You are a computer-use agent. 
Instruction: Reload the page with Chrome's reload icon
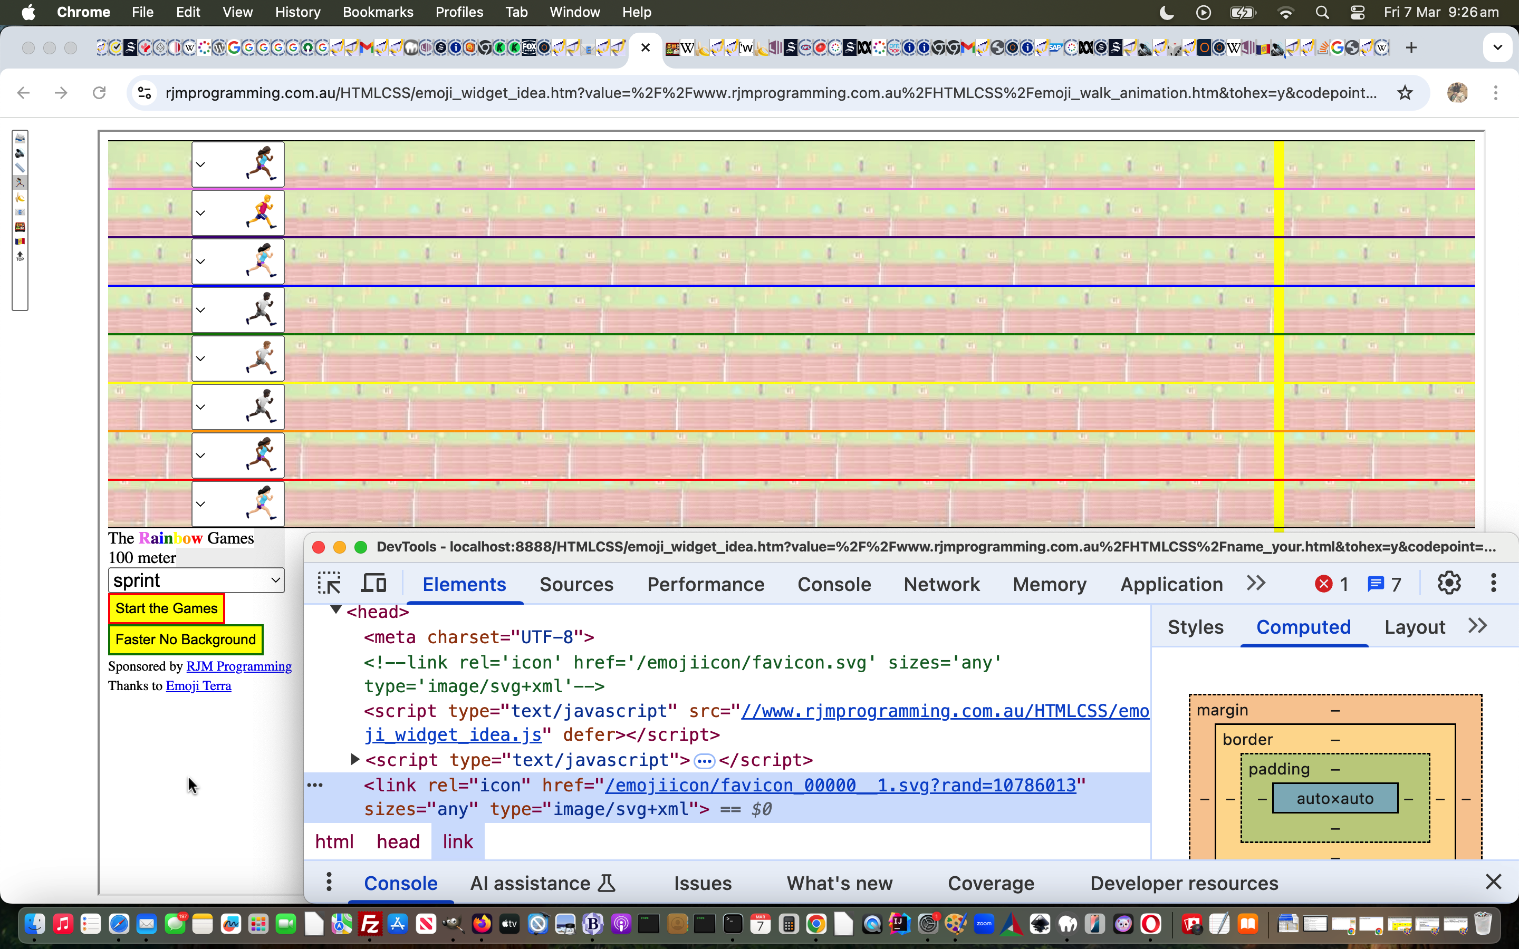(99, 93)
